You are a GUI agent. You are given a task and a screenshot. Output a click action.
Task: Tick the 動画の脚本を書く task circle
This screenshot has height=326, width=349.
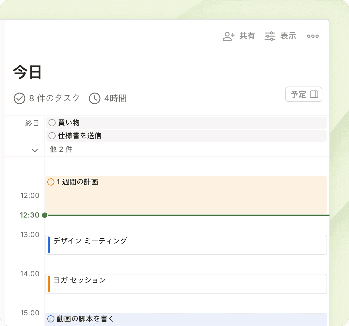click(x=51, y=319)
